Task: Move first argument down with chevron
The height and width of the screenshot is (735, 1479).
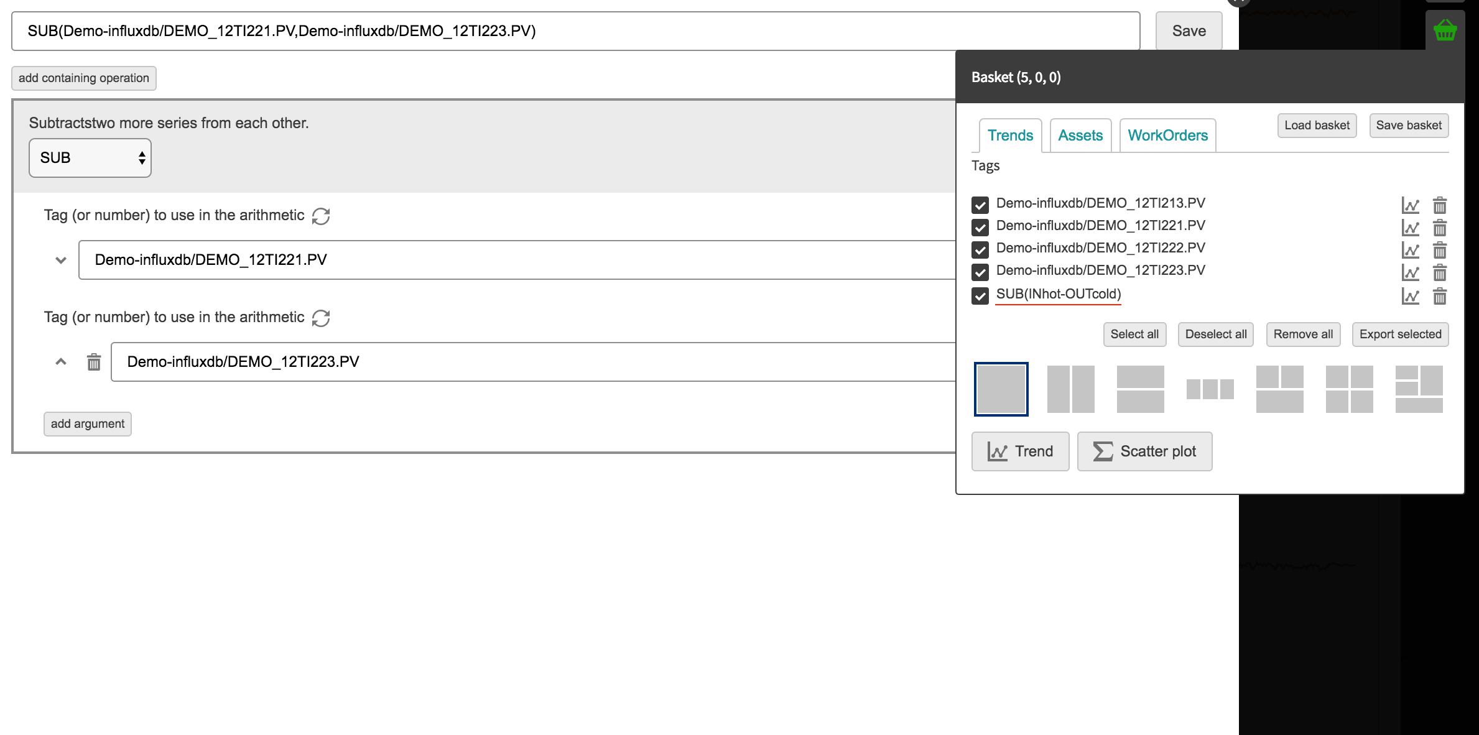Action: [x=61, y=260]
